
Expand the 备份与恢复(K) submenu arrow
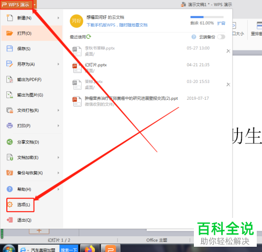point(58,173)
